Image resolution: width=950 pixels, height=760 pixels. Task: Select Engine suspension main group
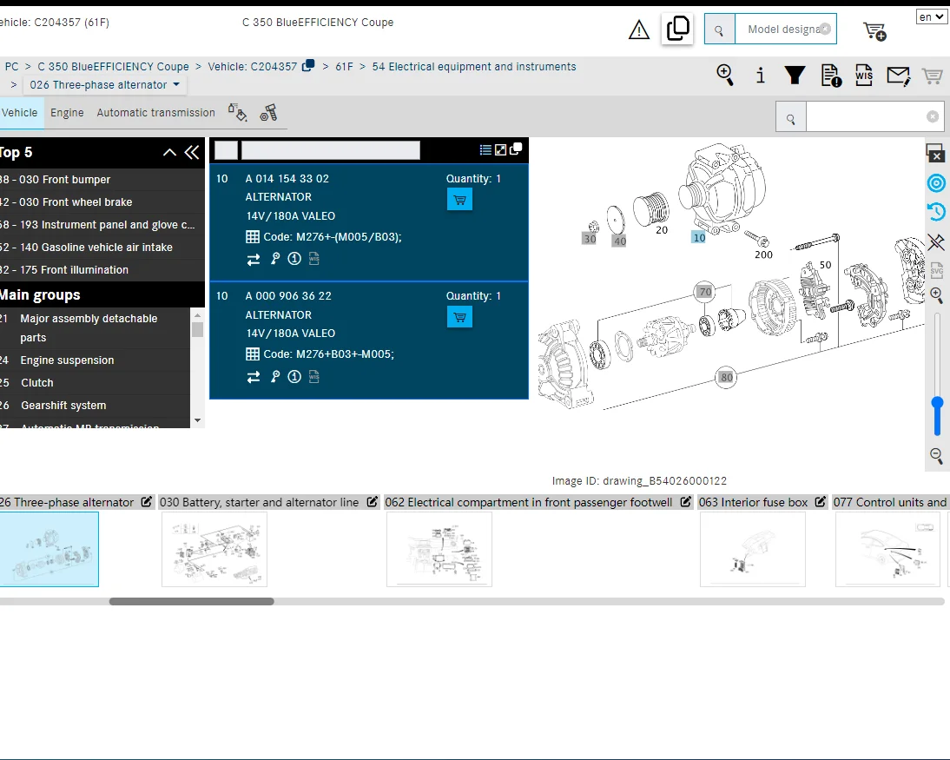click(95, 360)
